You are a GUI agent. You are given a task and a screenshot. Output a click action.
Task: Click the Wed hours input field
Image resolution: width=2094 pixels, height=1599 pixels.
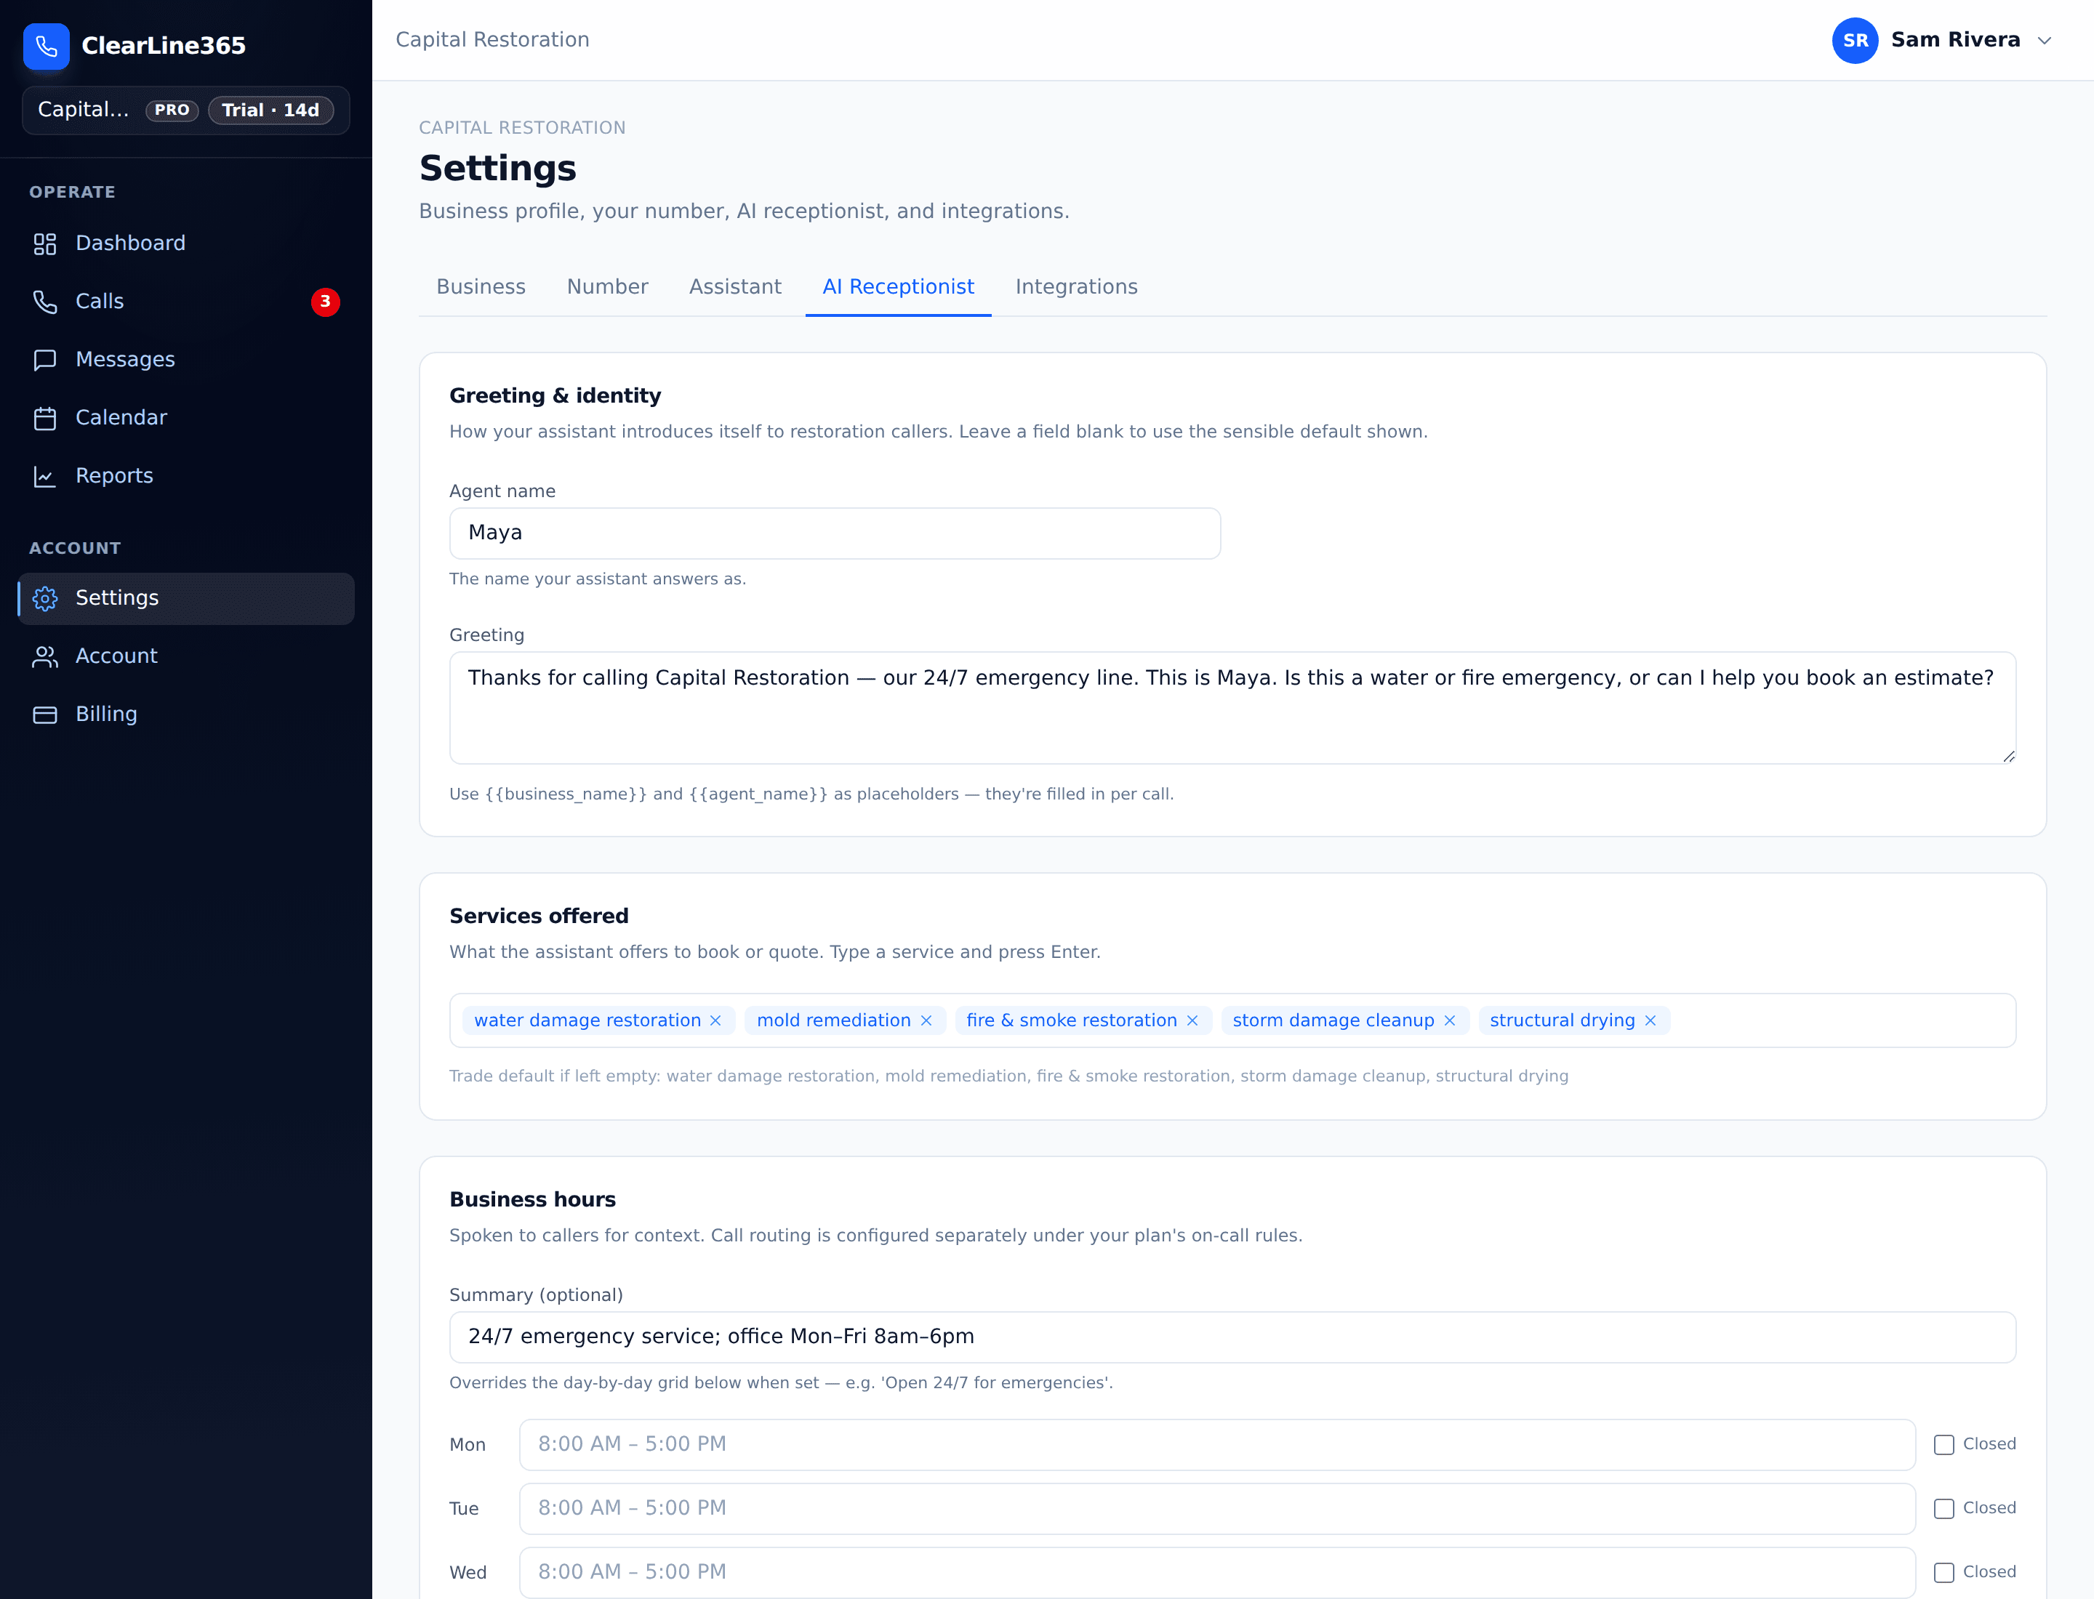tap(1217, 1572)
